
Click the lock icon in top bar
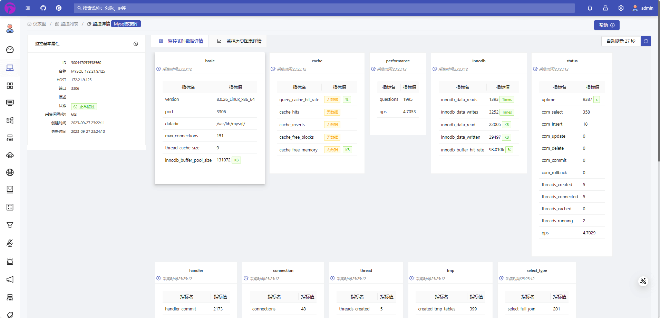point(605,8)
